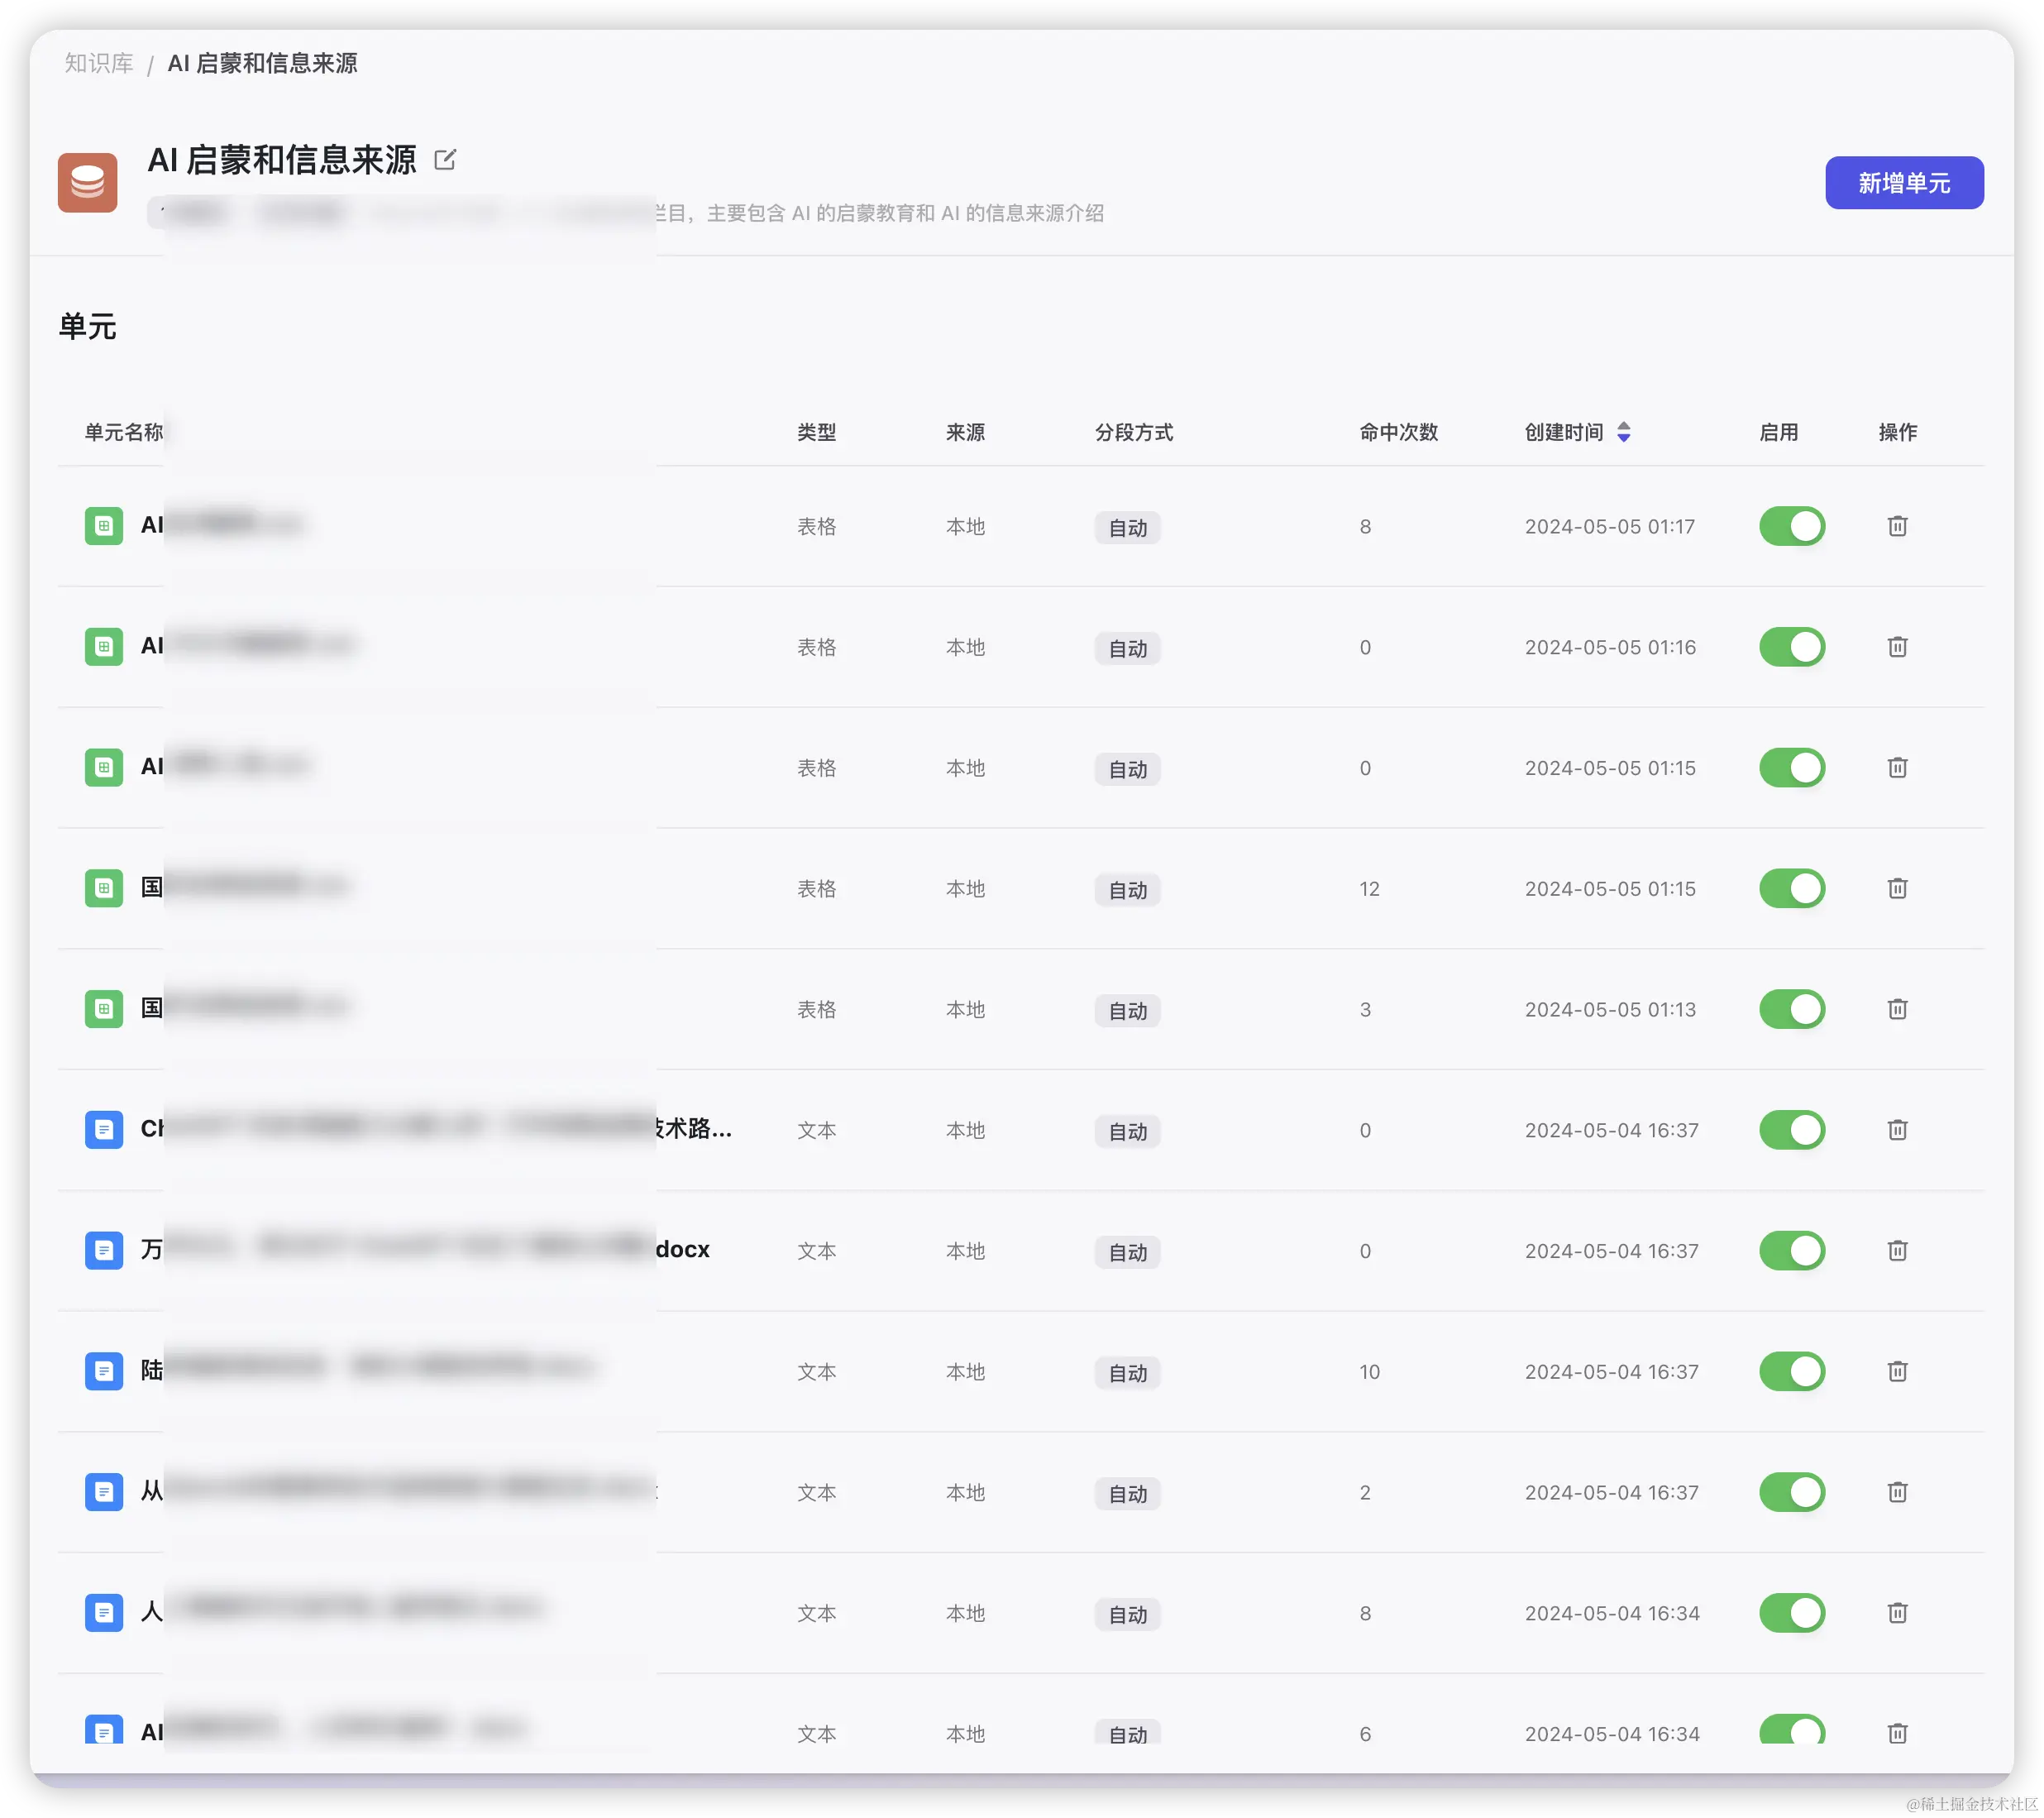The width and height of the screenshot is (2044, 1818).
Task: Go to 知识库 breadcrumb link
Action: [99, 64]
